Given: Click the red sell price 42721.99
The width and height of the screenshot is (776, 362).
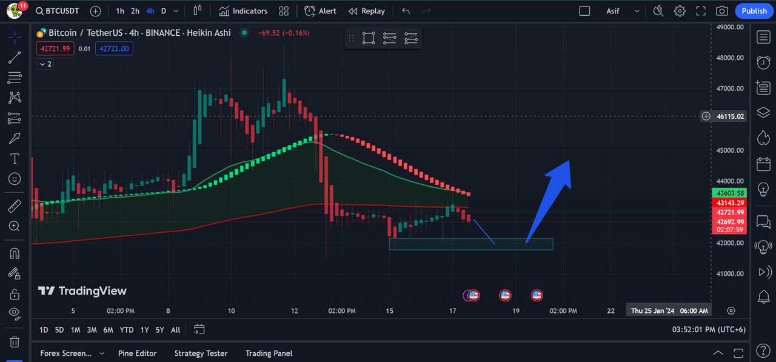Looking at the screenshot, I should [55, 49].
